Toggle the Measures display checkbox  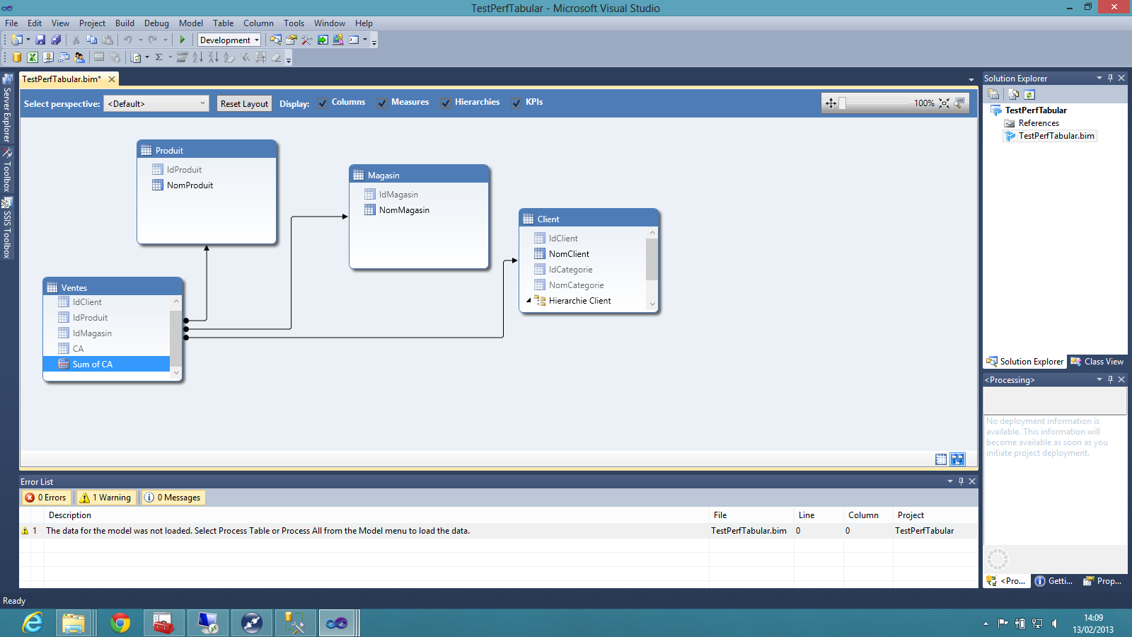(382, 103)
